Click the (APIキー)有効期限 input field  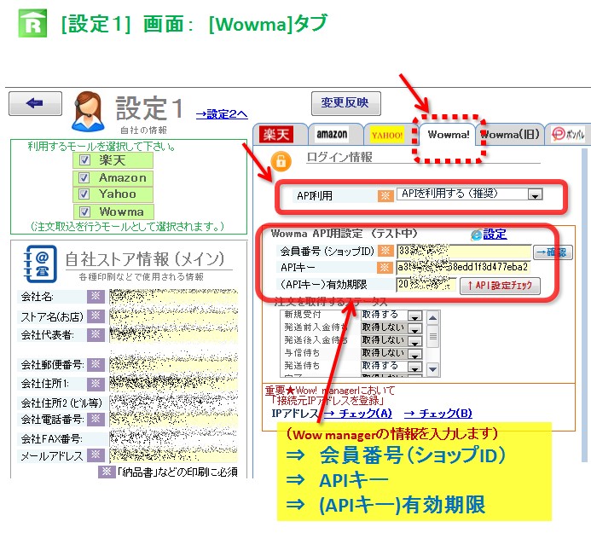(x=426, y=284)
